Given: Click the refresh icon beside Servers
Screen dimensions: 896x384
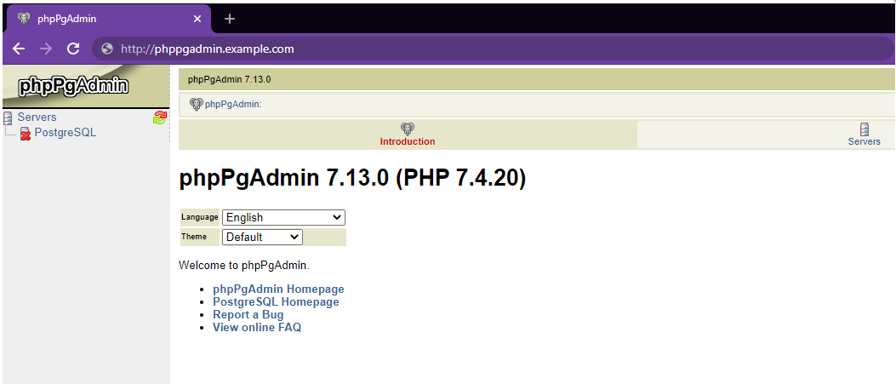Looking at the screenshot, I should pyautogui.click(x=160, y=117).
